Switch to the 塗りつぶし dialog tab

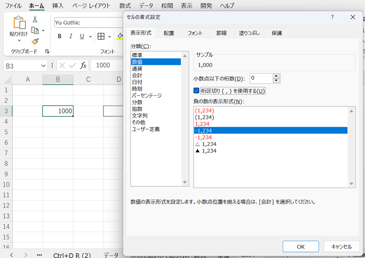tap(249, 33)
